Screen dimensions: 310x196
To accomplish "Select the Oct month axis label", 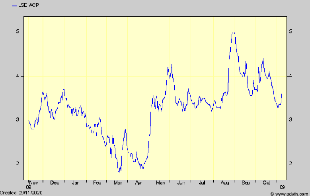I will click(267, 183).
